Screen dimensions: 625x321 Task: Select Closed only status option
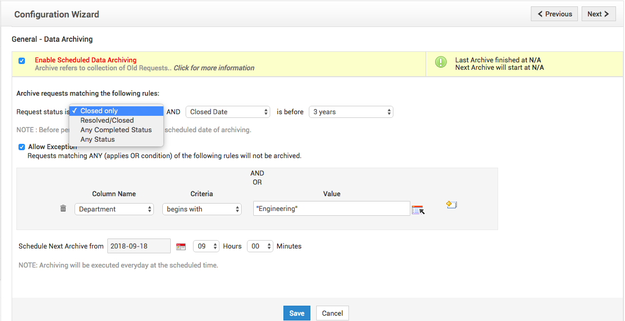click(x=116, y=111)
